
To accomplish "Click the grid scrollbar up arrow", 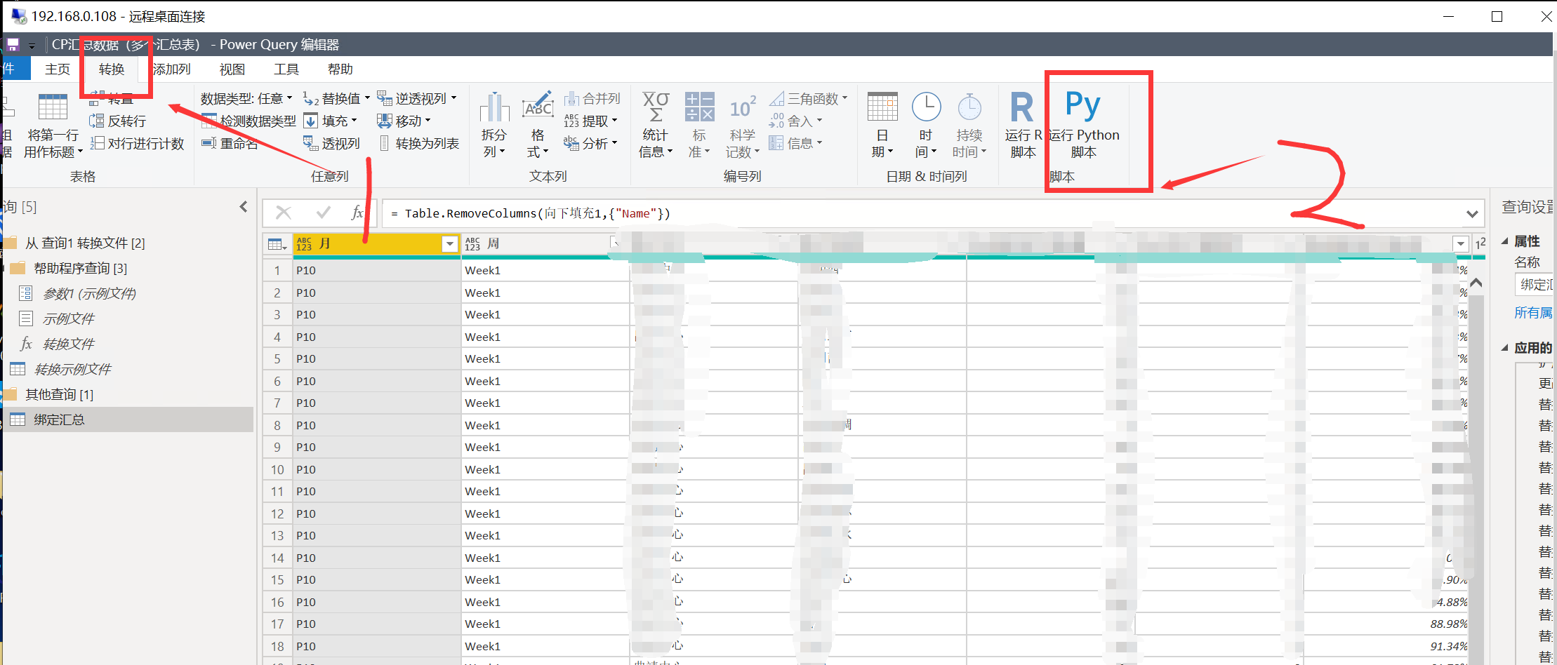I will tap(1476, 283).
